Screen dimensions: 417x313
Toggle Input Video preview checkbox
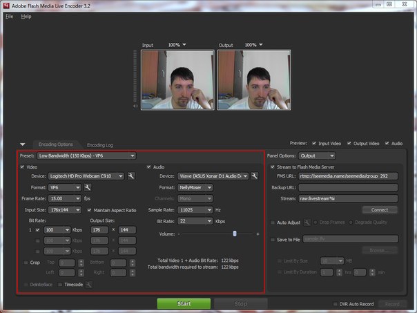(x=314, y=143)
